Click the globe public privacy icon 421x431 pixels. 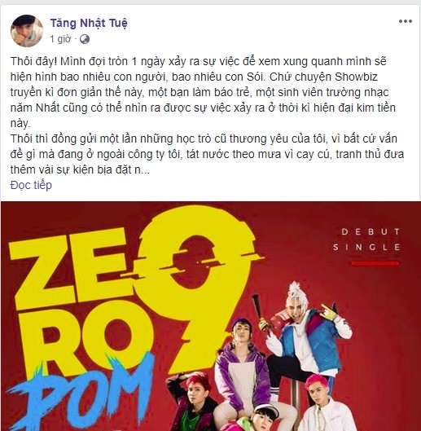(85, 39)
